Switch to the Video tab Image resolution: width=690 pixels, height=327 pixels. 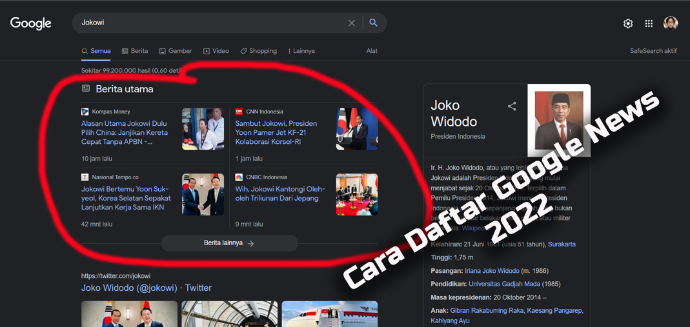tap(216, 51)
